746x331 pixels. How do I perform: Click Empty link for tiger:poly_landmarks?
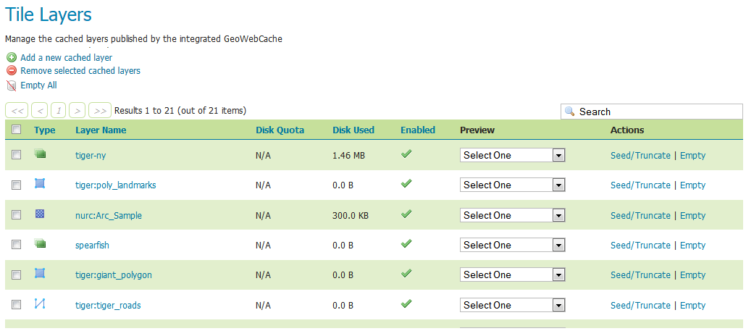tap(692, 185)
